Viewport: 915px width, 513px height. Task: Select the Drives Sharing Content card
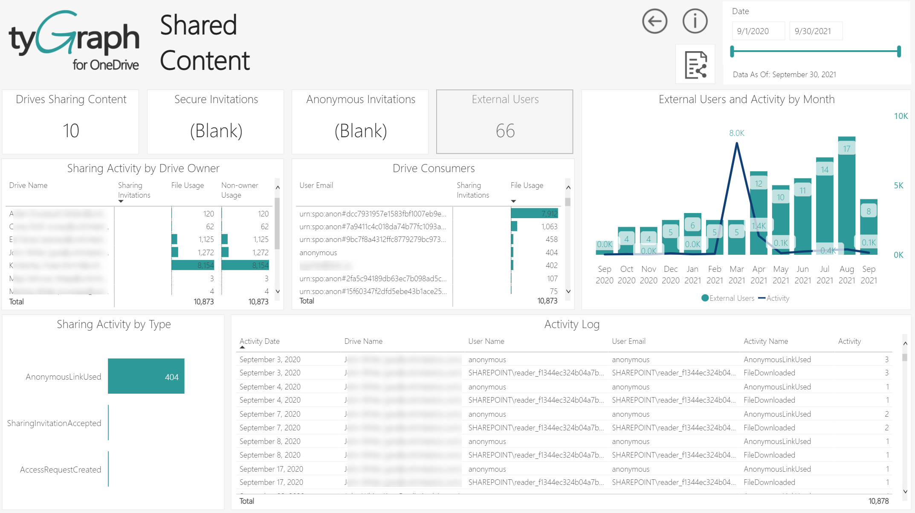click(71, 122)
